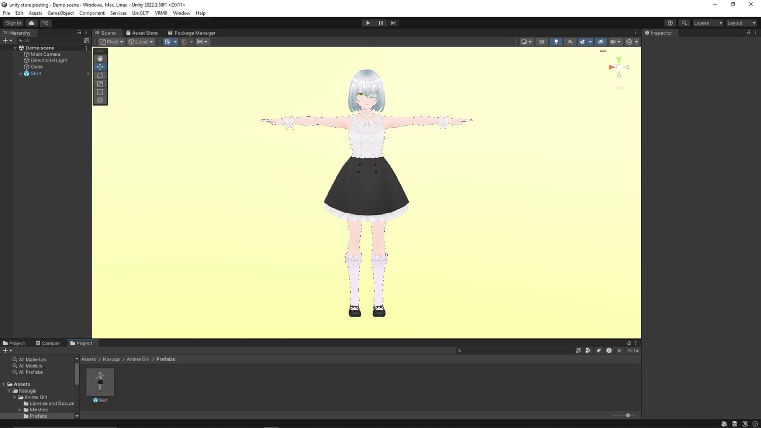Toggle 2D view mode in Scene
The width and height of the screenshot is (761, 428).
point(542,42)
